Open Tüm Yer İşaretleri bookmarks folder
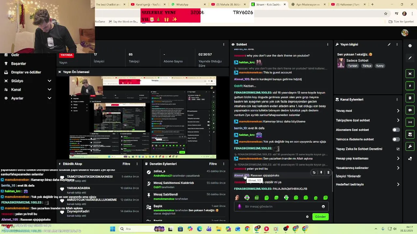Viewport: 417px width, 234px height. [401, 22]
